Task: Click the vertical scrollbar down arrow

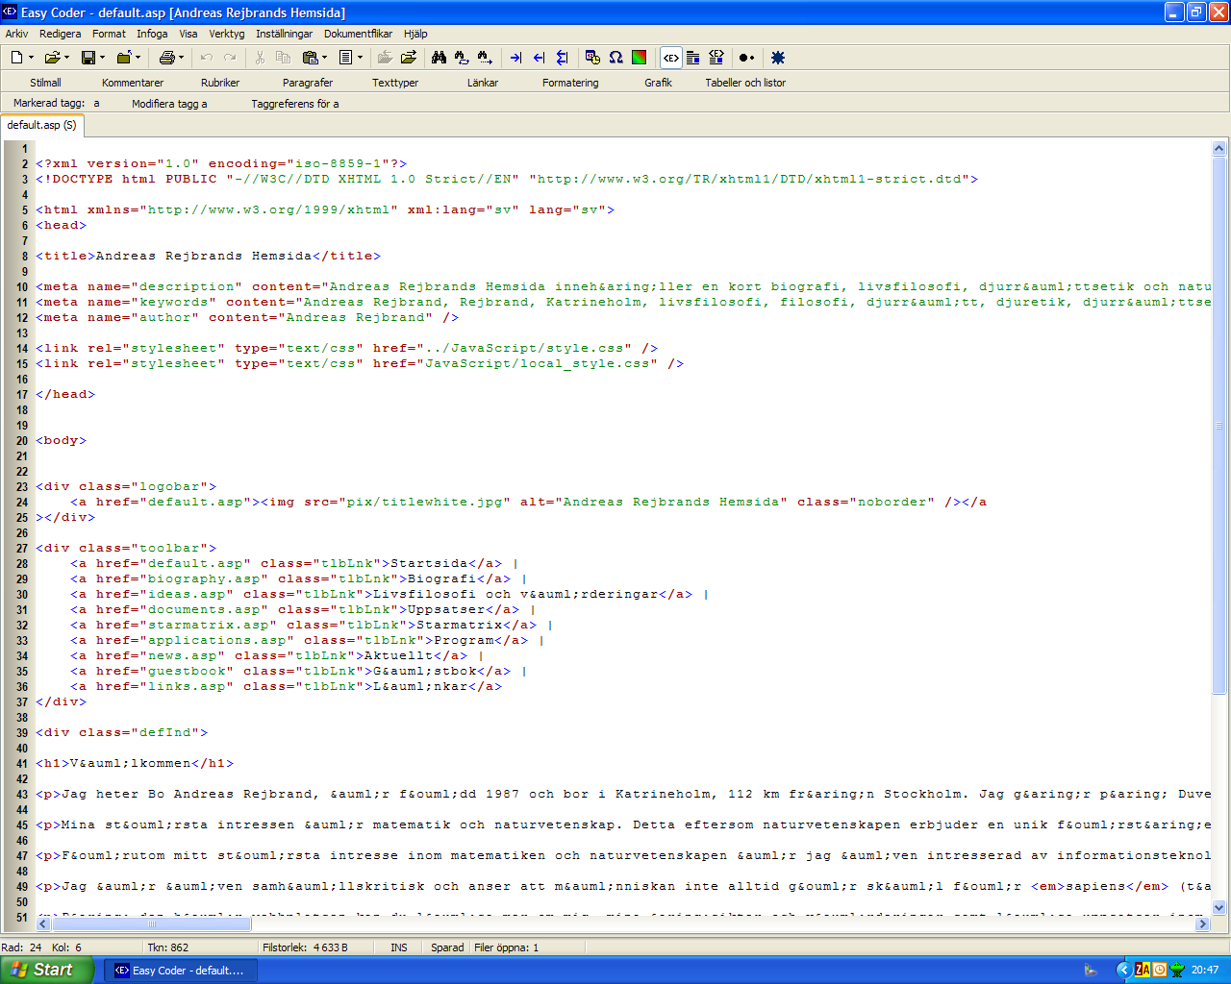Action: click(1219, 907)
